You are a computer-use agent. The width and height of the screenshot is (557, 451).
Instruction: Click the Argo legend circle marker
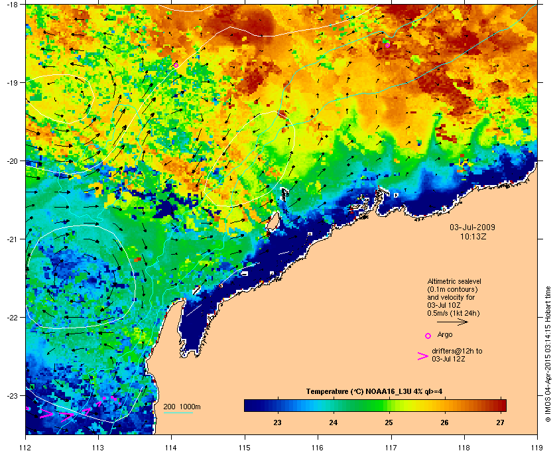click(428, 336)
